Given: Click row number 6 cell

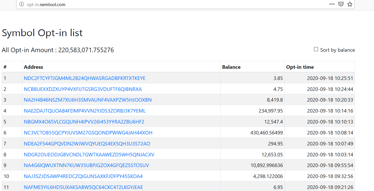Looking at the screenshot, I should click(x=12, y=133).
